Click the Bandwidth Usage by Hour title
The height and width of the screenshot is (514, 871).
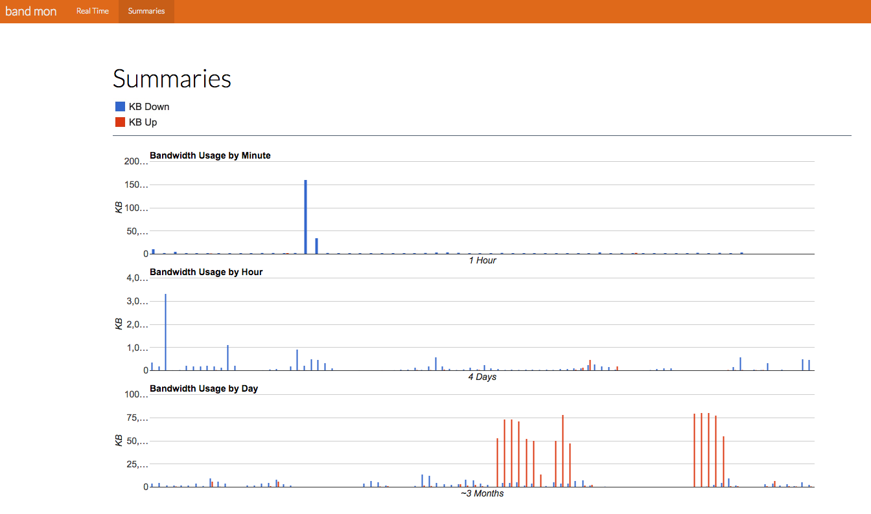point(206,272)
